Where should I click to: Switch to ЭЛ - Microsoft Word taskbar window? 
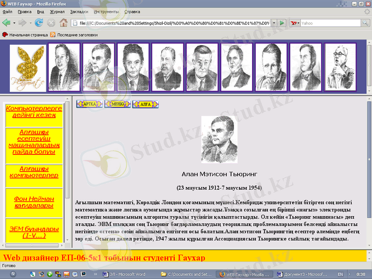coord(127,274)
